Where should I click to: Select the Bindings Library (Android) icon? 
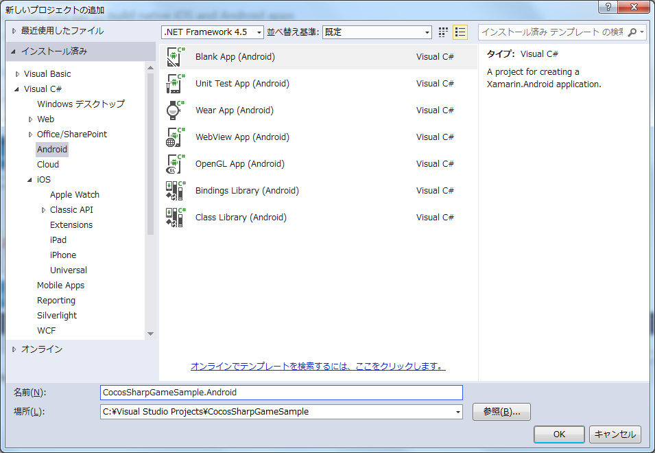(176, 191)
